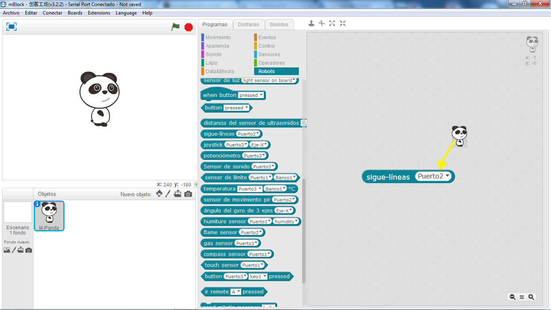Take backdrop photo with camera icon
The width and height of the screenshot is (551, 310).
click(29, 250)
